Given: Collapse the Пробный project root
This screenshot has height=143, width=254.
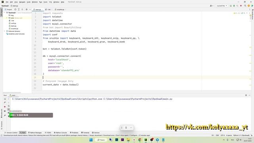Looking at the screenshot, I should pyautogui.click(x=4, y=13).
